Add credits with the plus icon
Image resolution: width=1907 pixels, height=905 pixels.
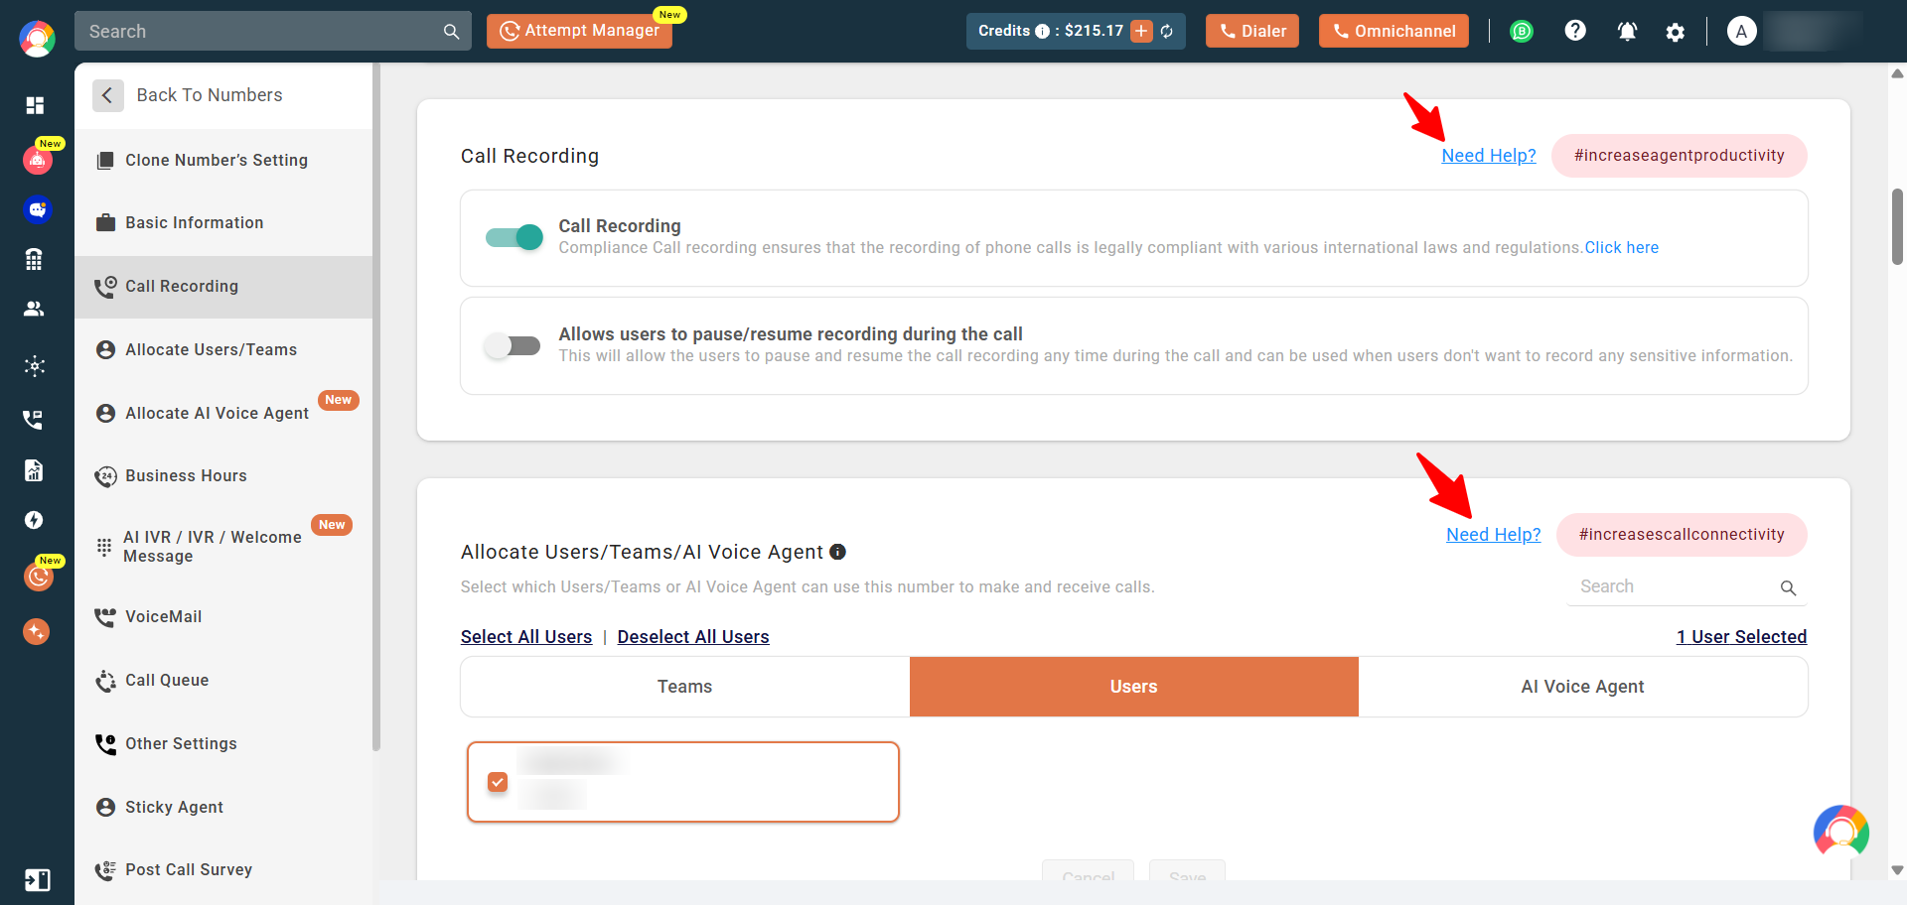tap(1141, 31)
